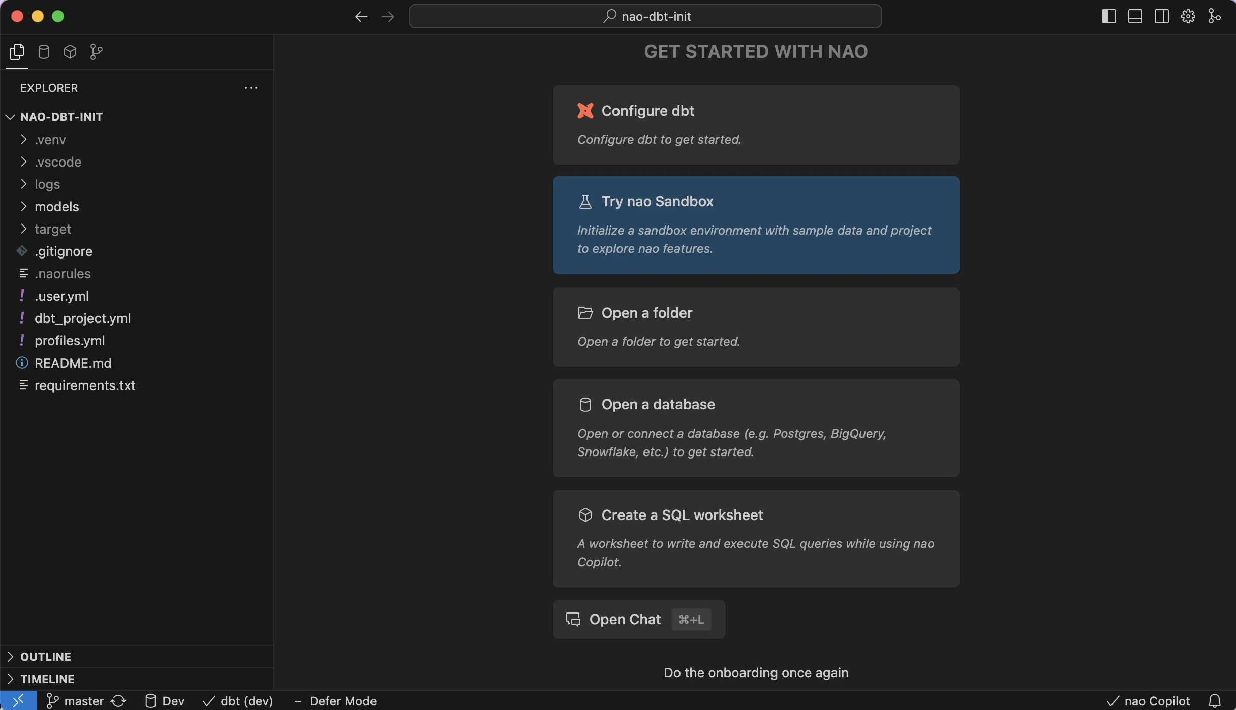Open the profiles.yml file

(137, 341)
